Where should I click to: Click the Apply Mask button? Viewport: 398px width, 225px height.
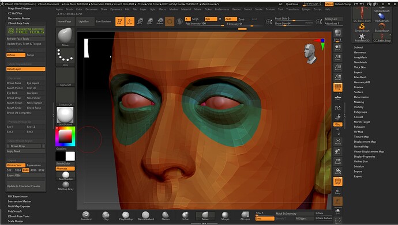pyautogui.click(x=26, y=151)
